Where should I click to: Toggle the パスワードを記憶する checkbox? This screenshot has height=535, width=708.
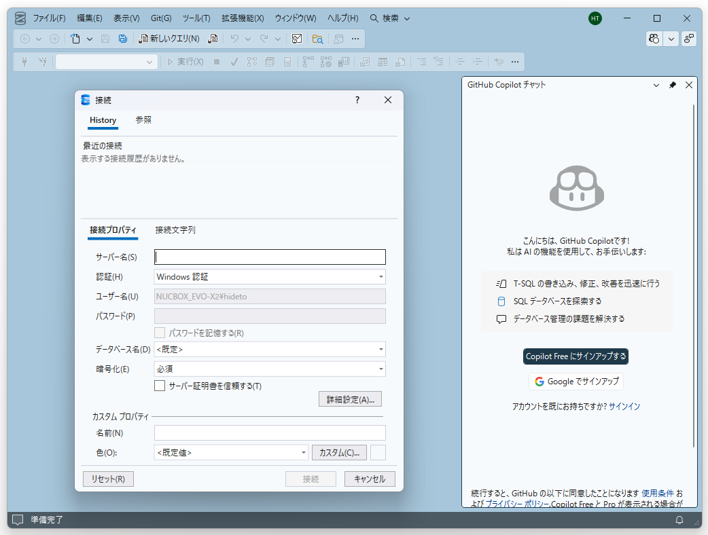[160, 332]
